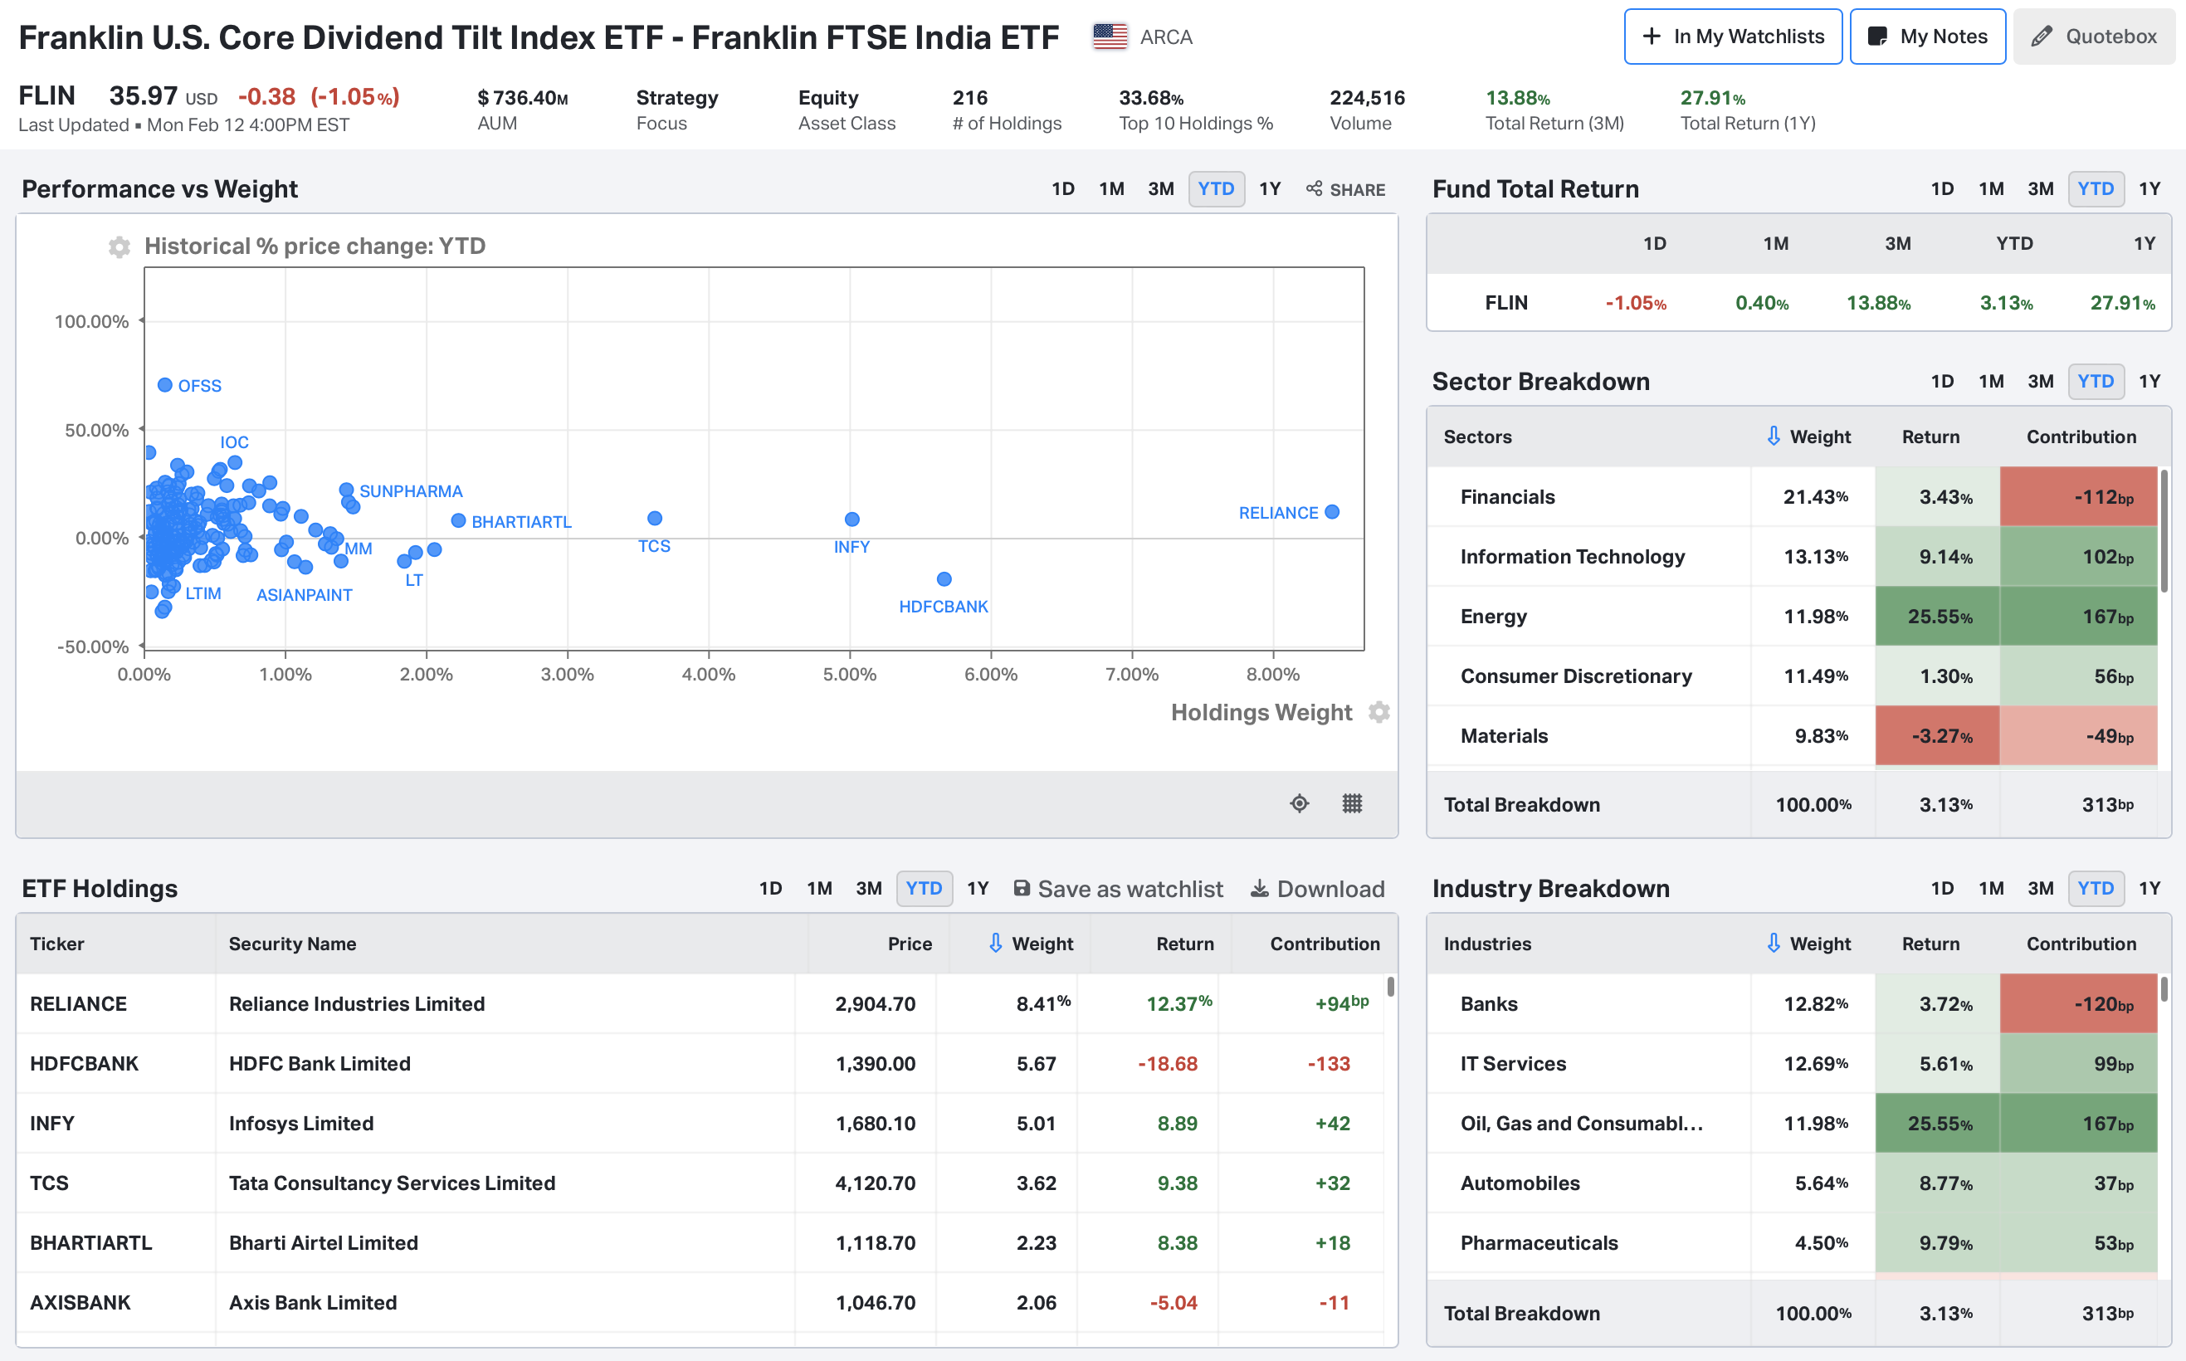Click the download arrow icon in ETF Holdings
The height and width of the screenshot is (1361, 2186).
click(x=1259, y=889)
